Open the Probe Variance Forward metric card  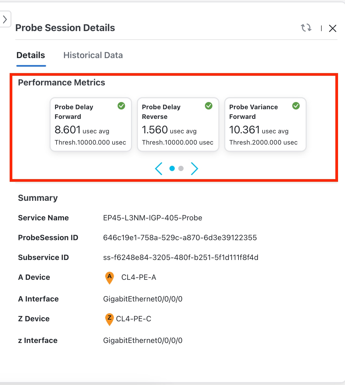click(x=265, y=124)
